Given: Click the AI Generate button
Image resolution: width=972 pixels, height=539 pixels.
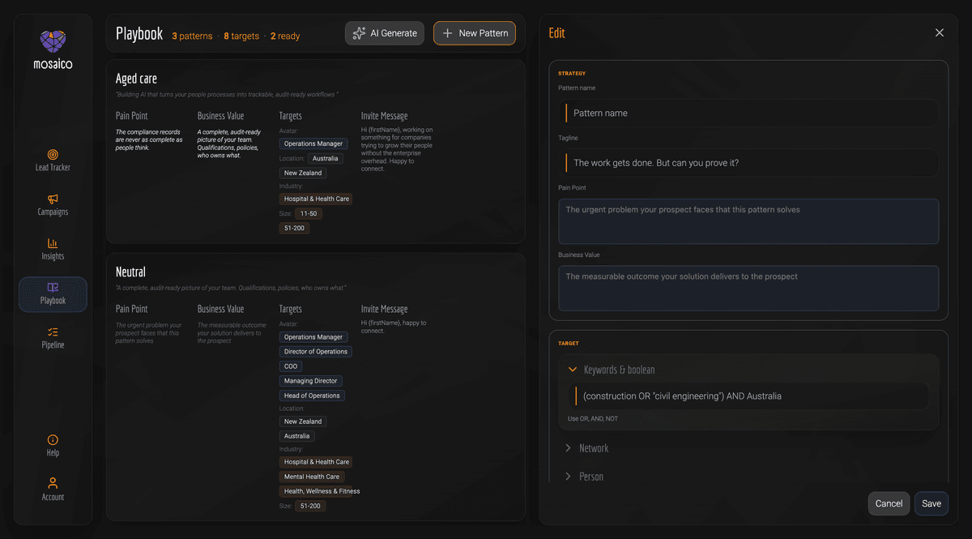Looking at the screenshot, I should (x=385, y=33).
